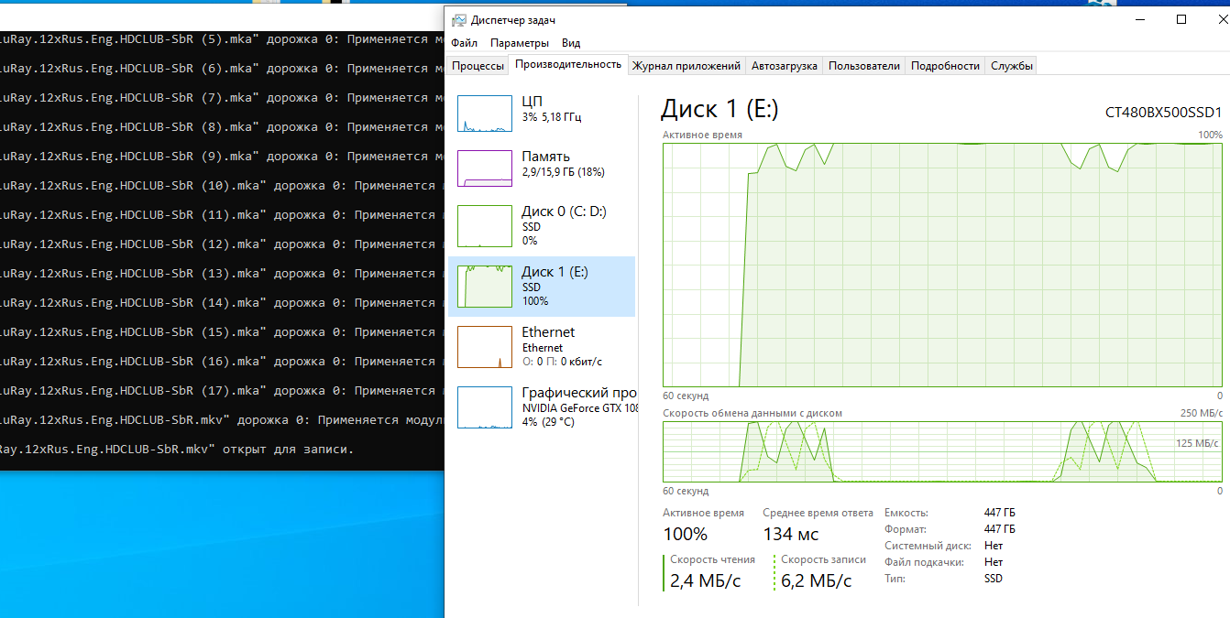Open the Журнал приложений tab
Viewport: 1230px width, 618px height.
pyautogui.click(x=686, y=66)
